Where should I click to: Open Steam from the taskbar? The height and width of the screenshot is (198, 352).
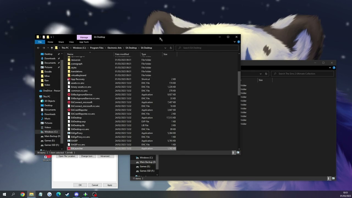tap(67, 194)
